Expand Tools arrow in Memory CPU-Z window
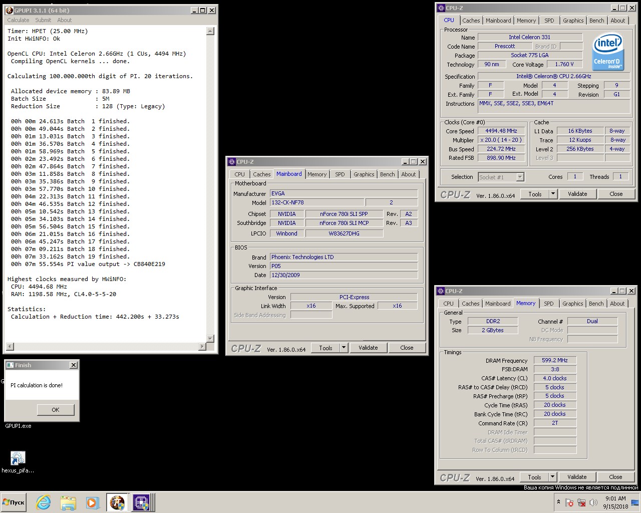This screenshot has height=513, width=641. [552, 477]
